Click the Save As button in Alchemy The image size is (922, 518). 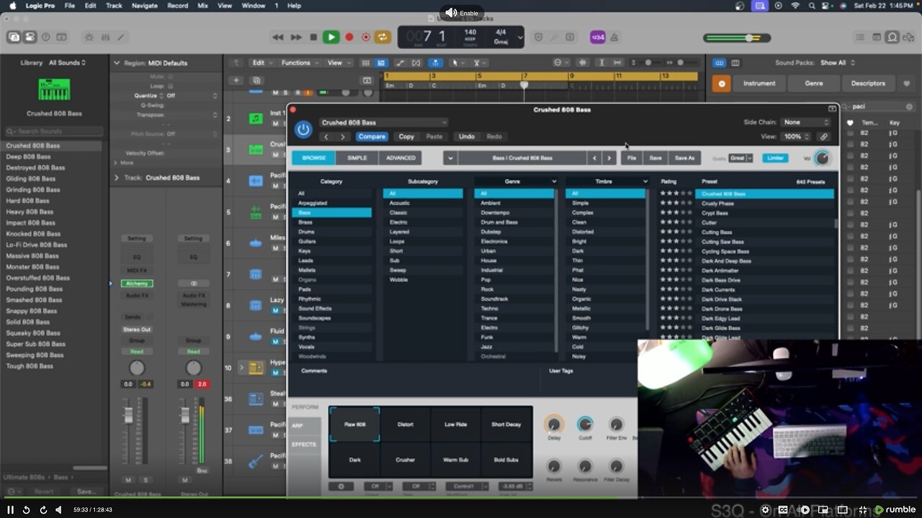pyautogui.click(x=684, y=158)
